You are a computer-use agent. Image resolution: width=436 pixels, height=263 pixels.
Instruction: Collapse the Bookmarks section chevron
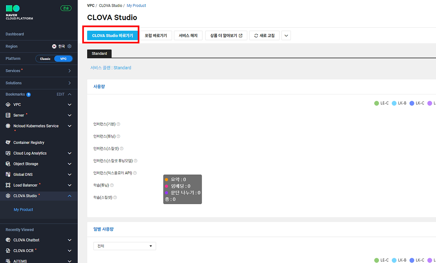click(69, 94)
